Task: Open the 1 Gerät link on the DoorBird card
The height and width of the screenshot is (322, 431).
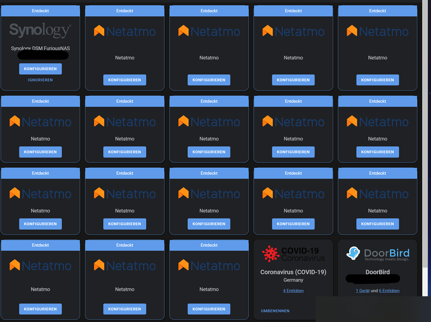Action: pyautogui.click(x=362, y=290)
